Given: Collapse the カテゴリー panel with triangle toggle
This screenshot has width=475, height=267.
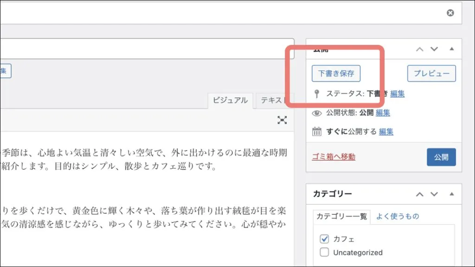Looking at the screenshot, I should (x=452, y=194).
